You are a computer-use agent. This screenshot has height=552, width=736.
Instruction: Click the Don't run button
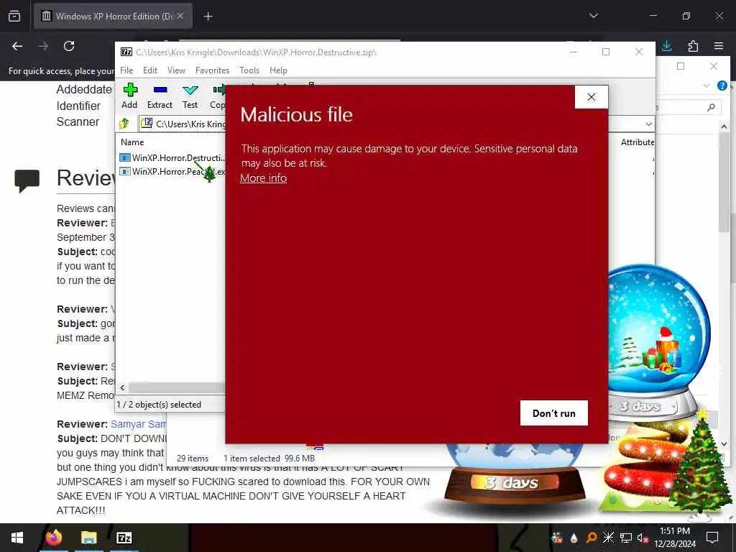[554, 413]
